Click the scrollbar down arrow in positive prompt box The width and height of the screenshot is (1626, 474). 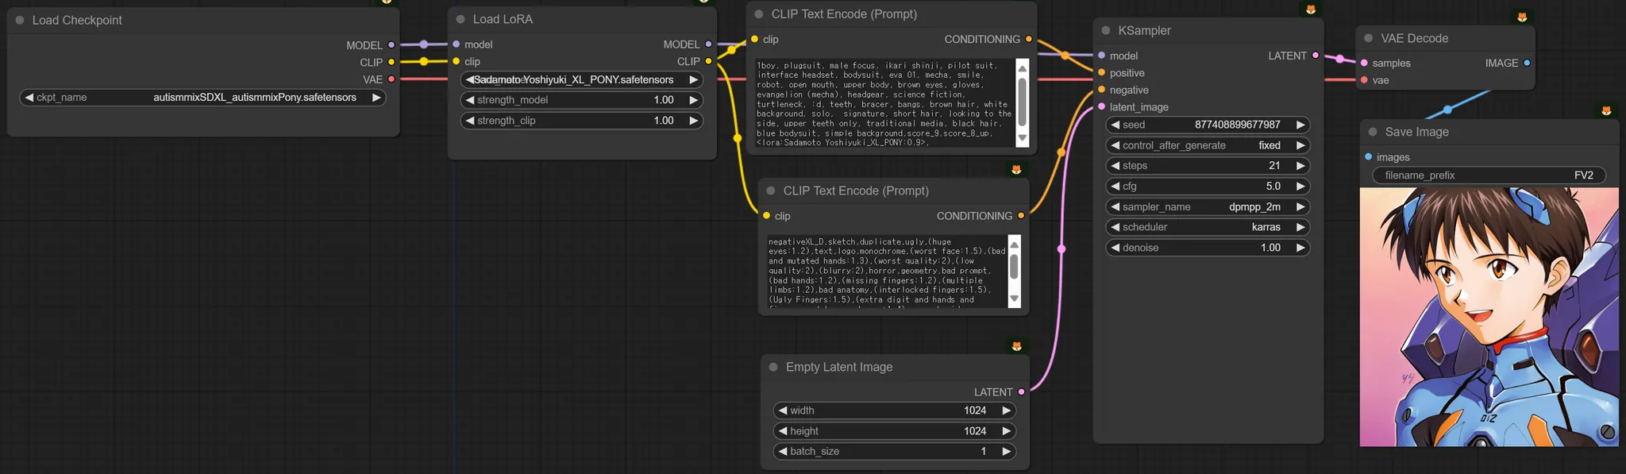coord(1023,138)
